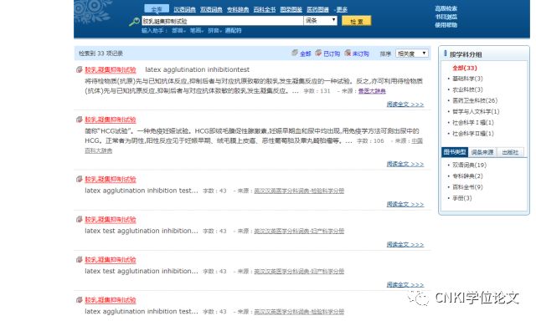Image resolution: width=536 pixels, height=321 pixels.
Task: Click book icon of the 'latex agglutination inhibitiontest' result
Action: point(80,69)
